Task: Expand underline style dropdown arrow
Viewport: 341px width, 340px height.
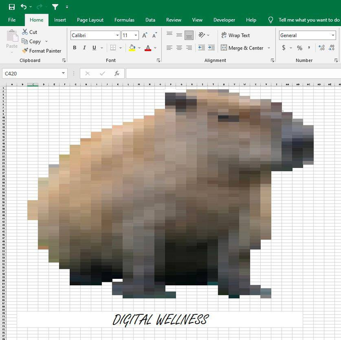Action: (x=102, y=48)
